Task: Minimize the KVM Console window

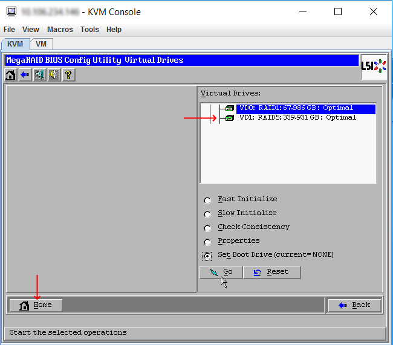Action: [303, 11]
